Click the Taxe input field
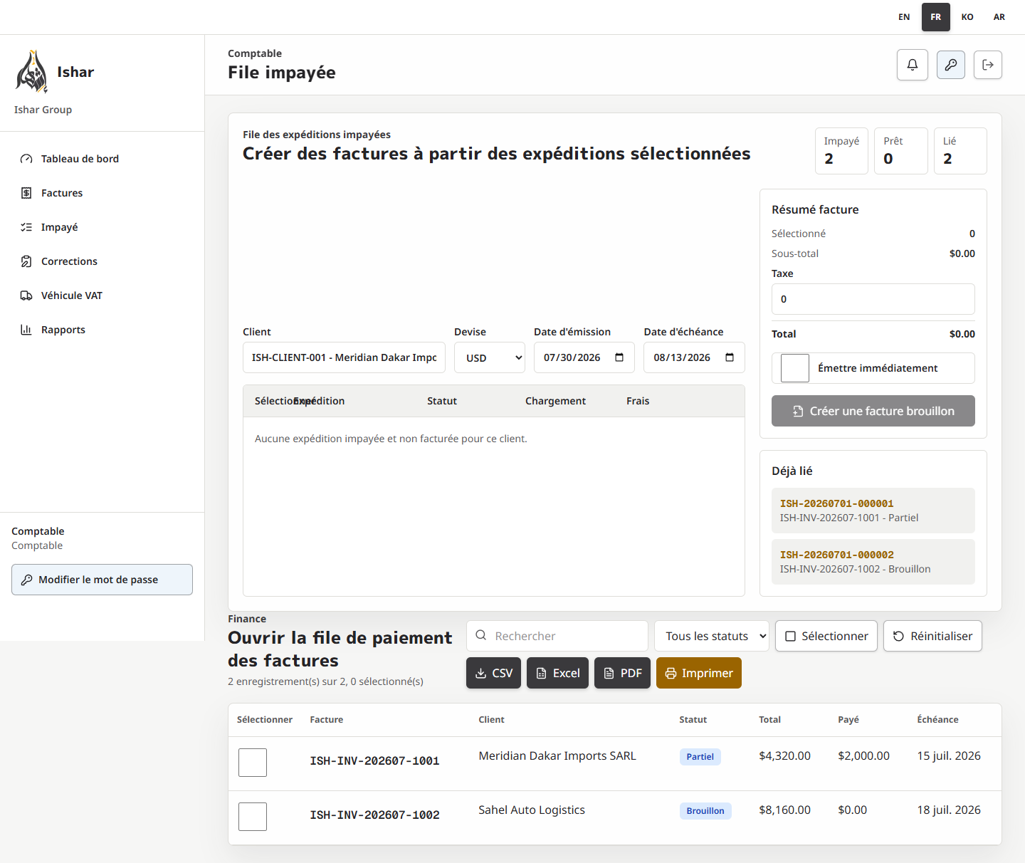 [x=873, y=299]
